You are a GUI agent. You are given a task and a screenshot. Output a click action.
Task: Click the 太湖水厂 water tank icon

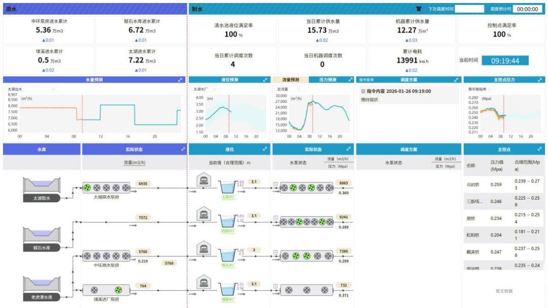[x=229, y=188]
